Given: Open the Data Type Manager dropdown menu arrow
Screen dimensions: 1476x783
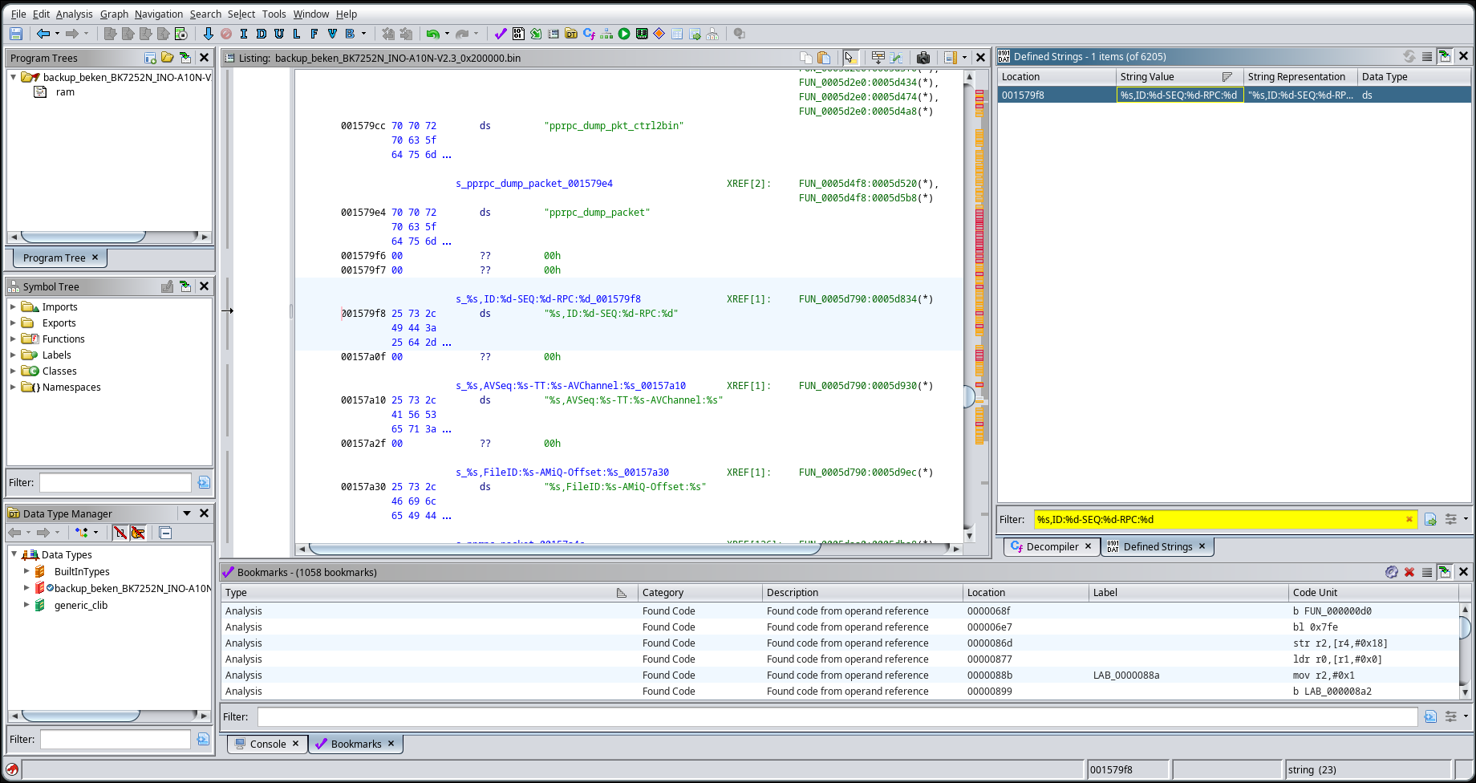Looking at the screenshot, I should 187,513.
